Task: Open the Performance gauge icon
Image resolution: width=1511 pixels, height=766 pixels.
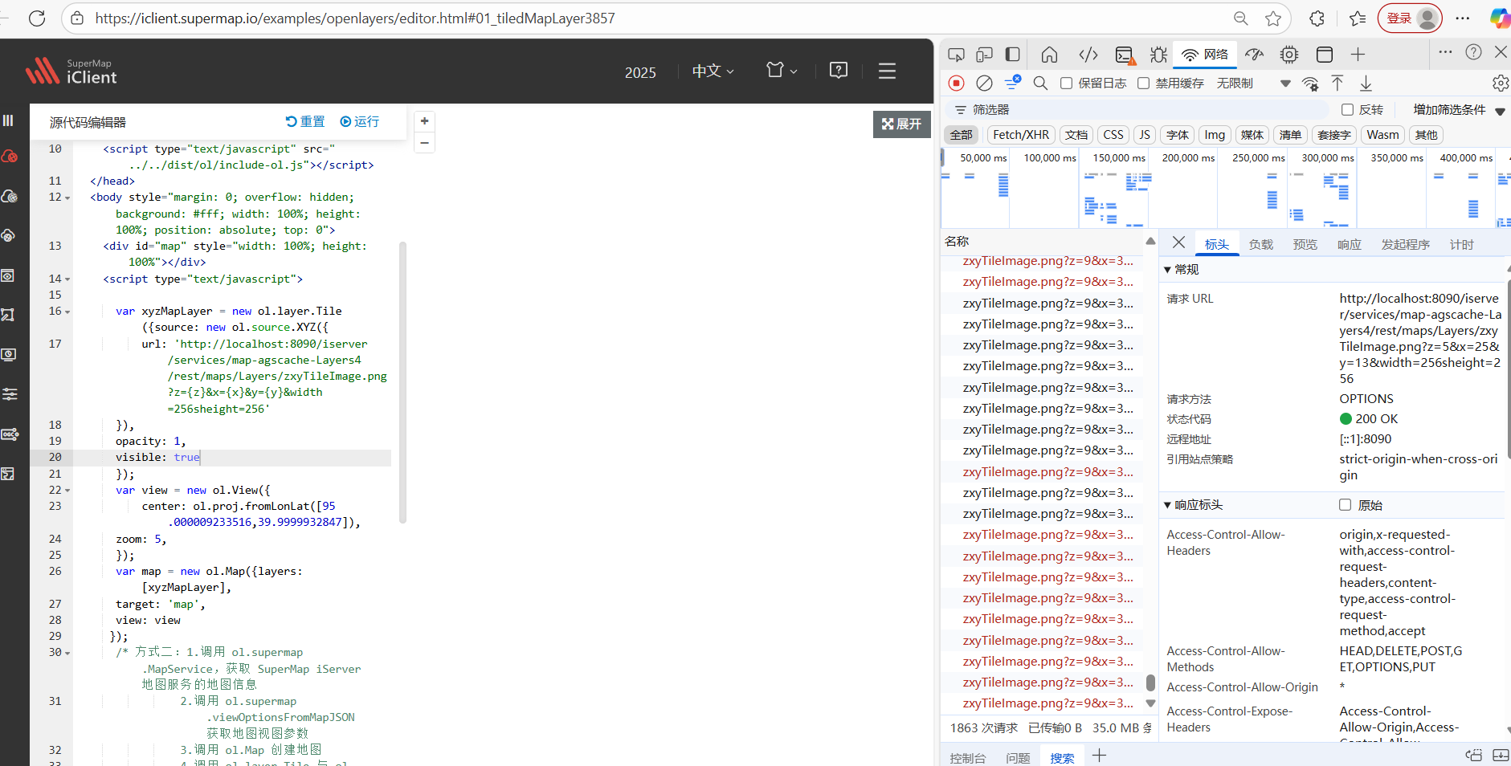Action: (x=1255, y=55)
